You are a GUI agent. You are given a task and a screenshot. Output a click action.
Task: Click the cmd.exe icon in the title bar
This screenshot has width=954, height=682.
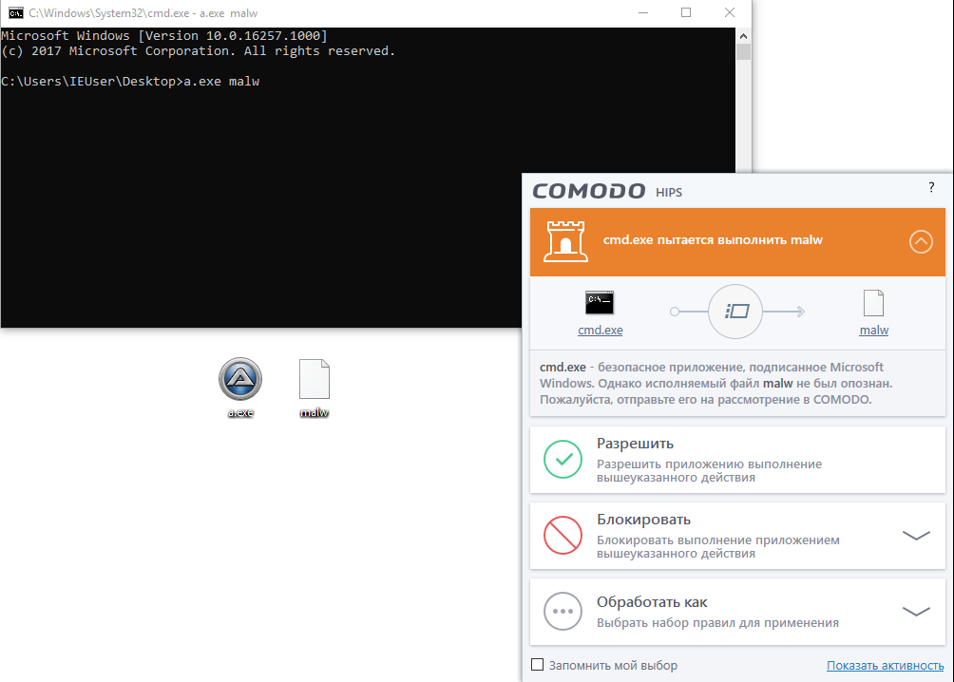click(x=16, y=12)
